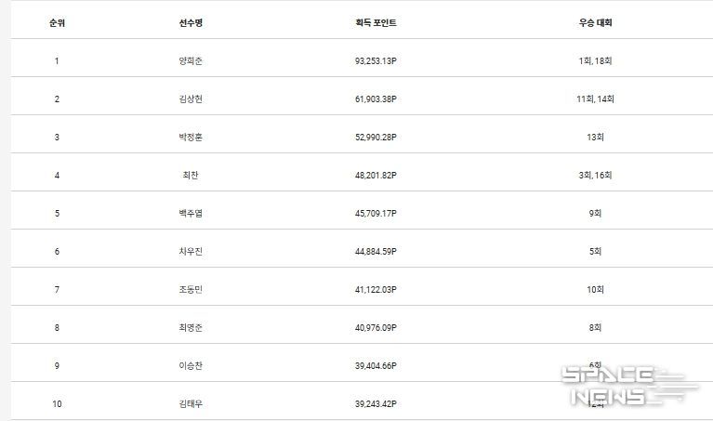
Task: Click the 순위 column header
Action: pos(57,23)
